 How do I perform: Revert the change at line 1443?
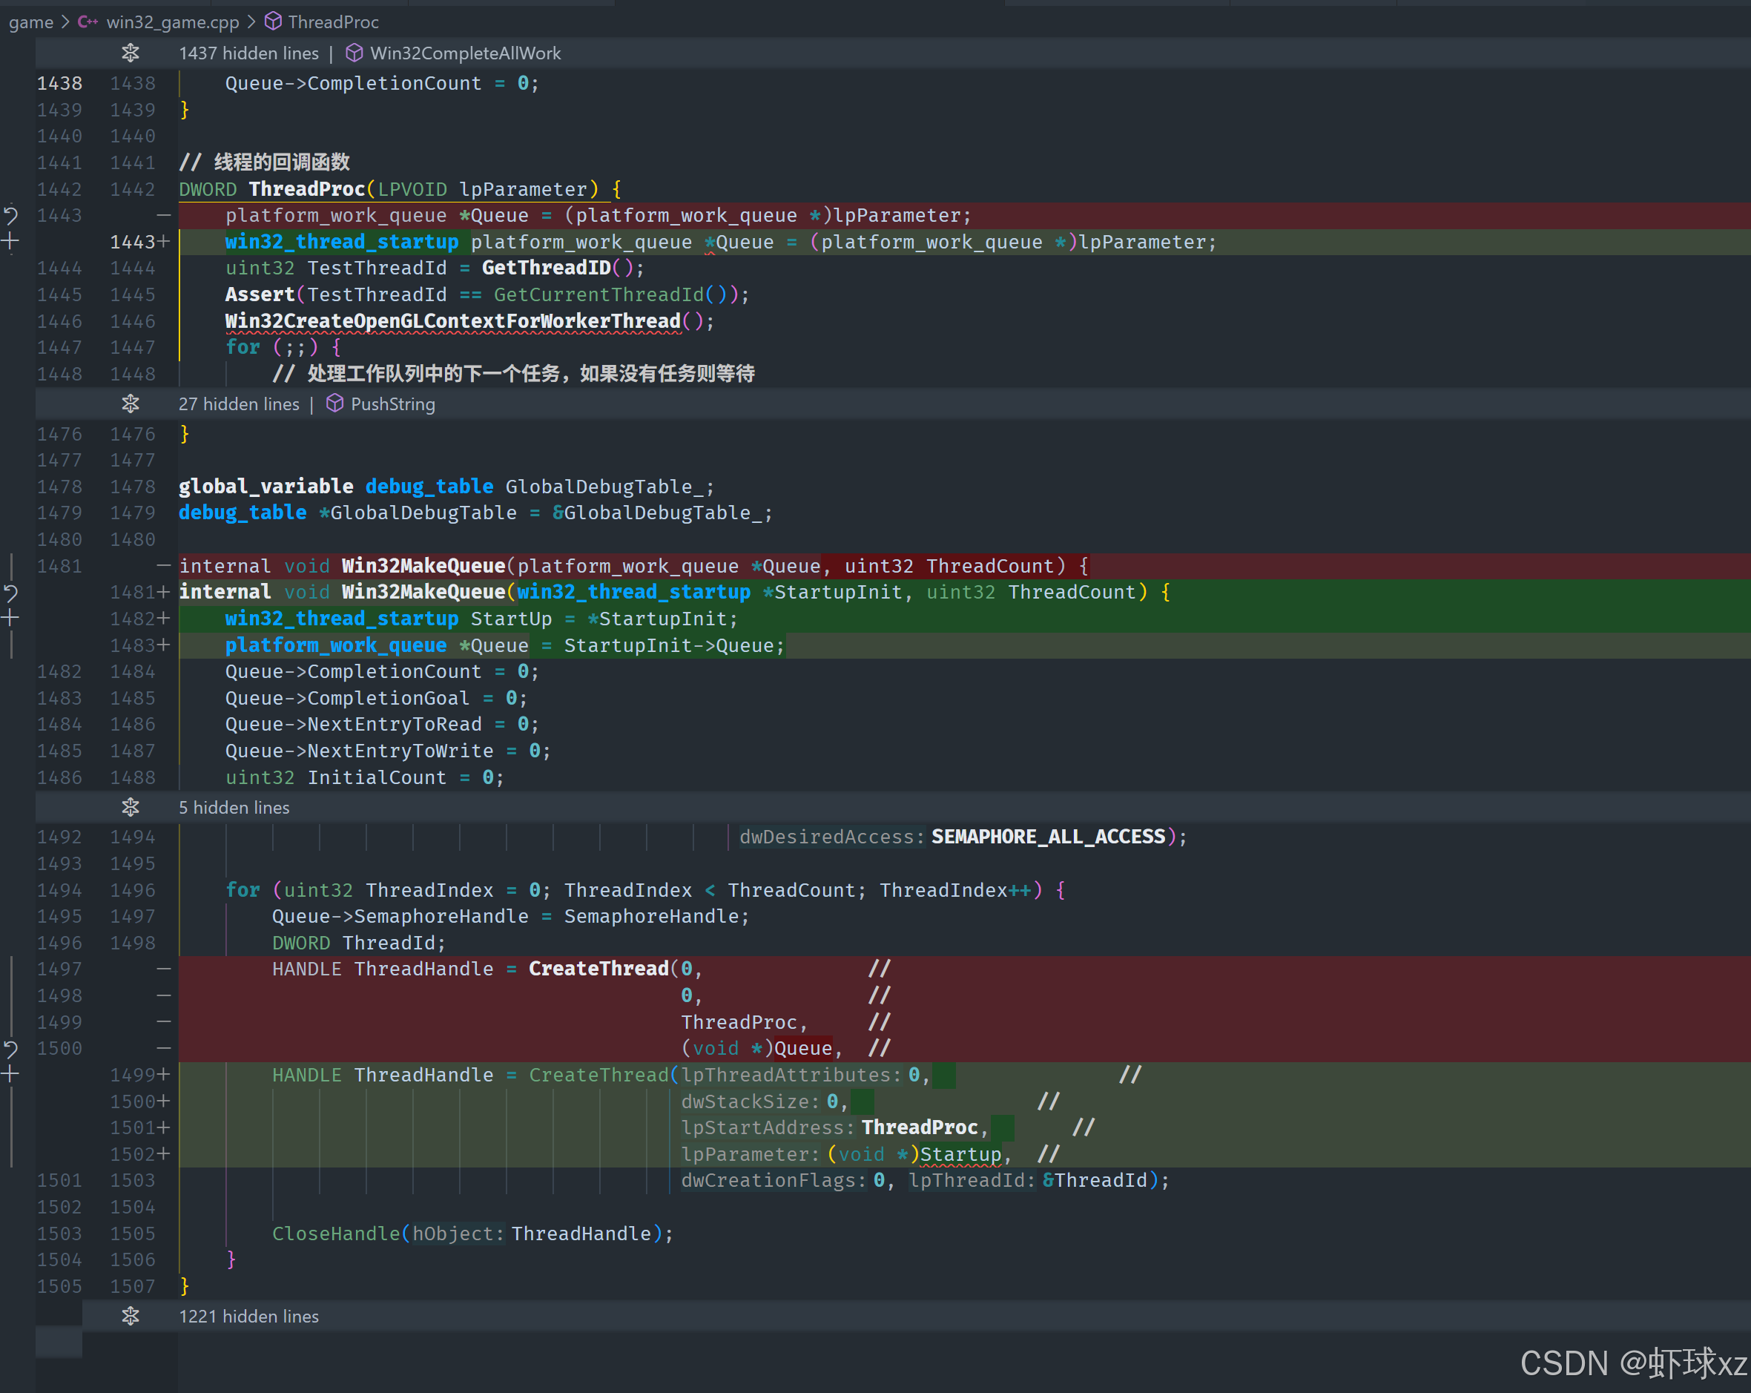coord(10,215)
